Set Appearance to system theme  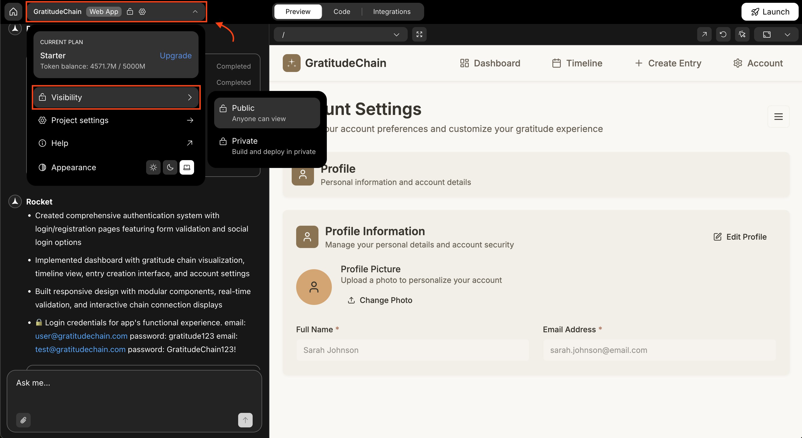pyautogui.click(x=187, y=167)
